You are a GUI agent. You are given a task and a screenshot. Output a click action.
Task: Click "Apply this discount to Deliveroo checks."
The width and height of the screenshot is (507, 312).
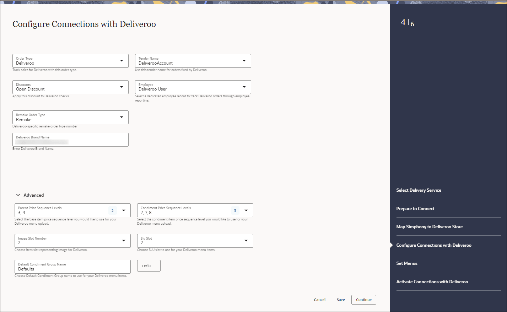point(41,96)
